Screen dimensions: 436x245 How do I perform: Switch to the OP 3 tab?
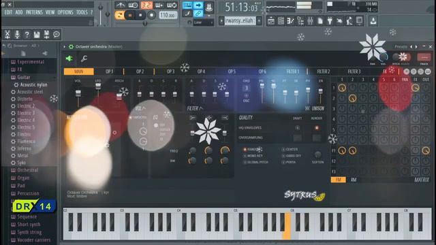click(x=170, y=71)
